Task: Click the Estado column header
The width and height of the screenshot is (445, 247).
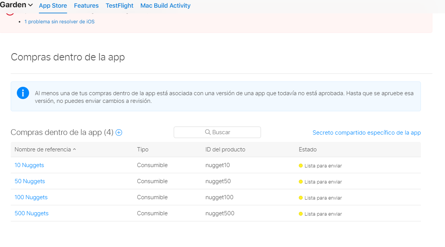Action: click(x=308, y=149)
